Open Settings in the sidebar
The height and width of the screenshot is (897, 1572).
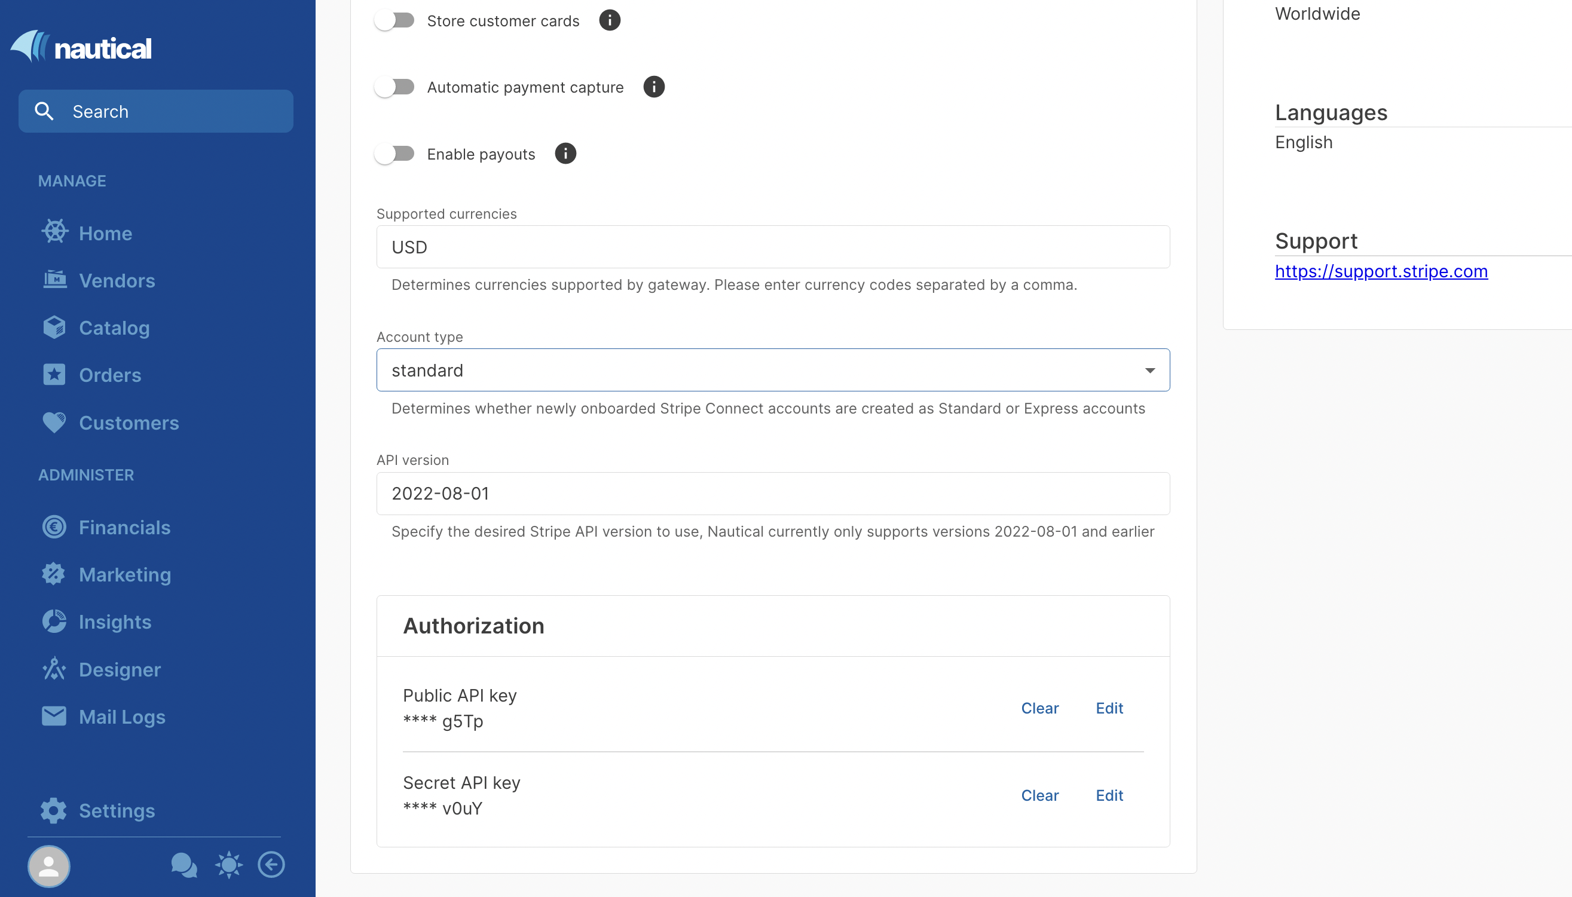click(117, 811)
